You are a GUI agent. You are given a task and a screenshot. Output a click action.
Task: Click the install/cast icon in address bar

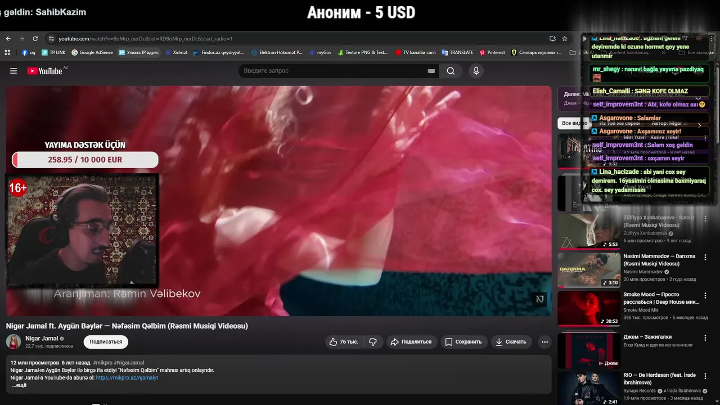click(552, 39)
